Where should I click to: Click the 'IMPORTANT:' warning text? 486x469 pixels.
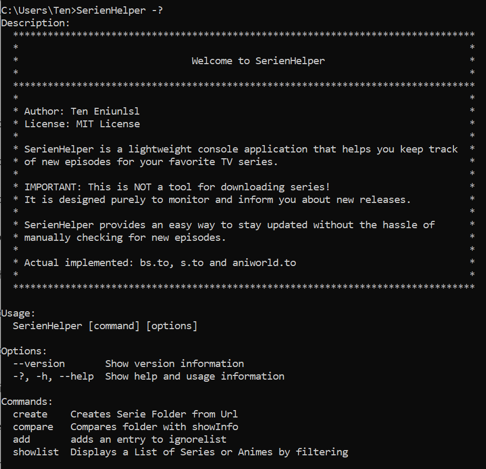(53, 187)
